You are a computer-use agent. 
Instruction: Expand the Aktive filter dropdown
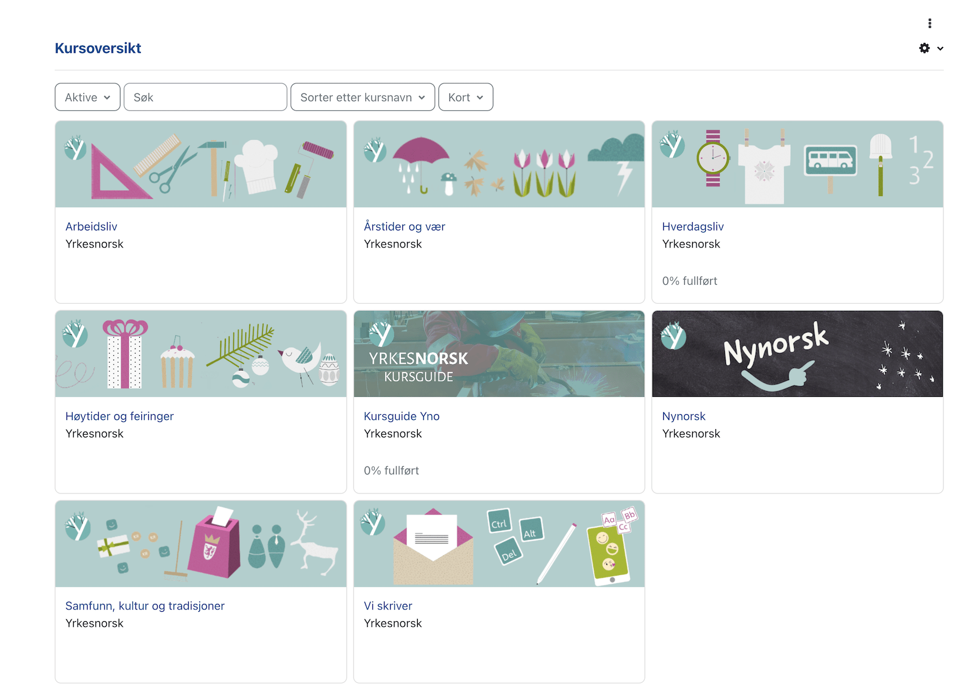88,97
